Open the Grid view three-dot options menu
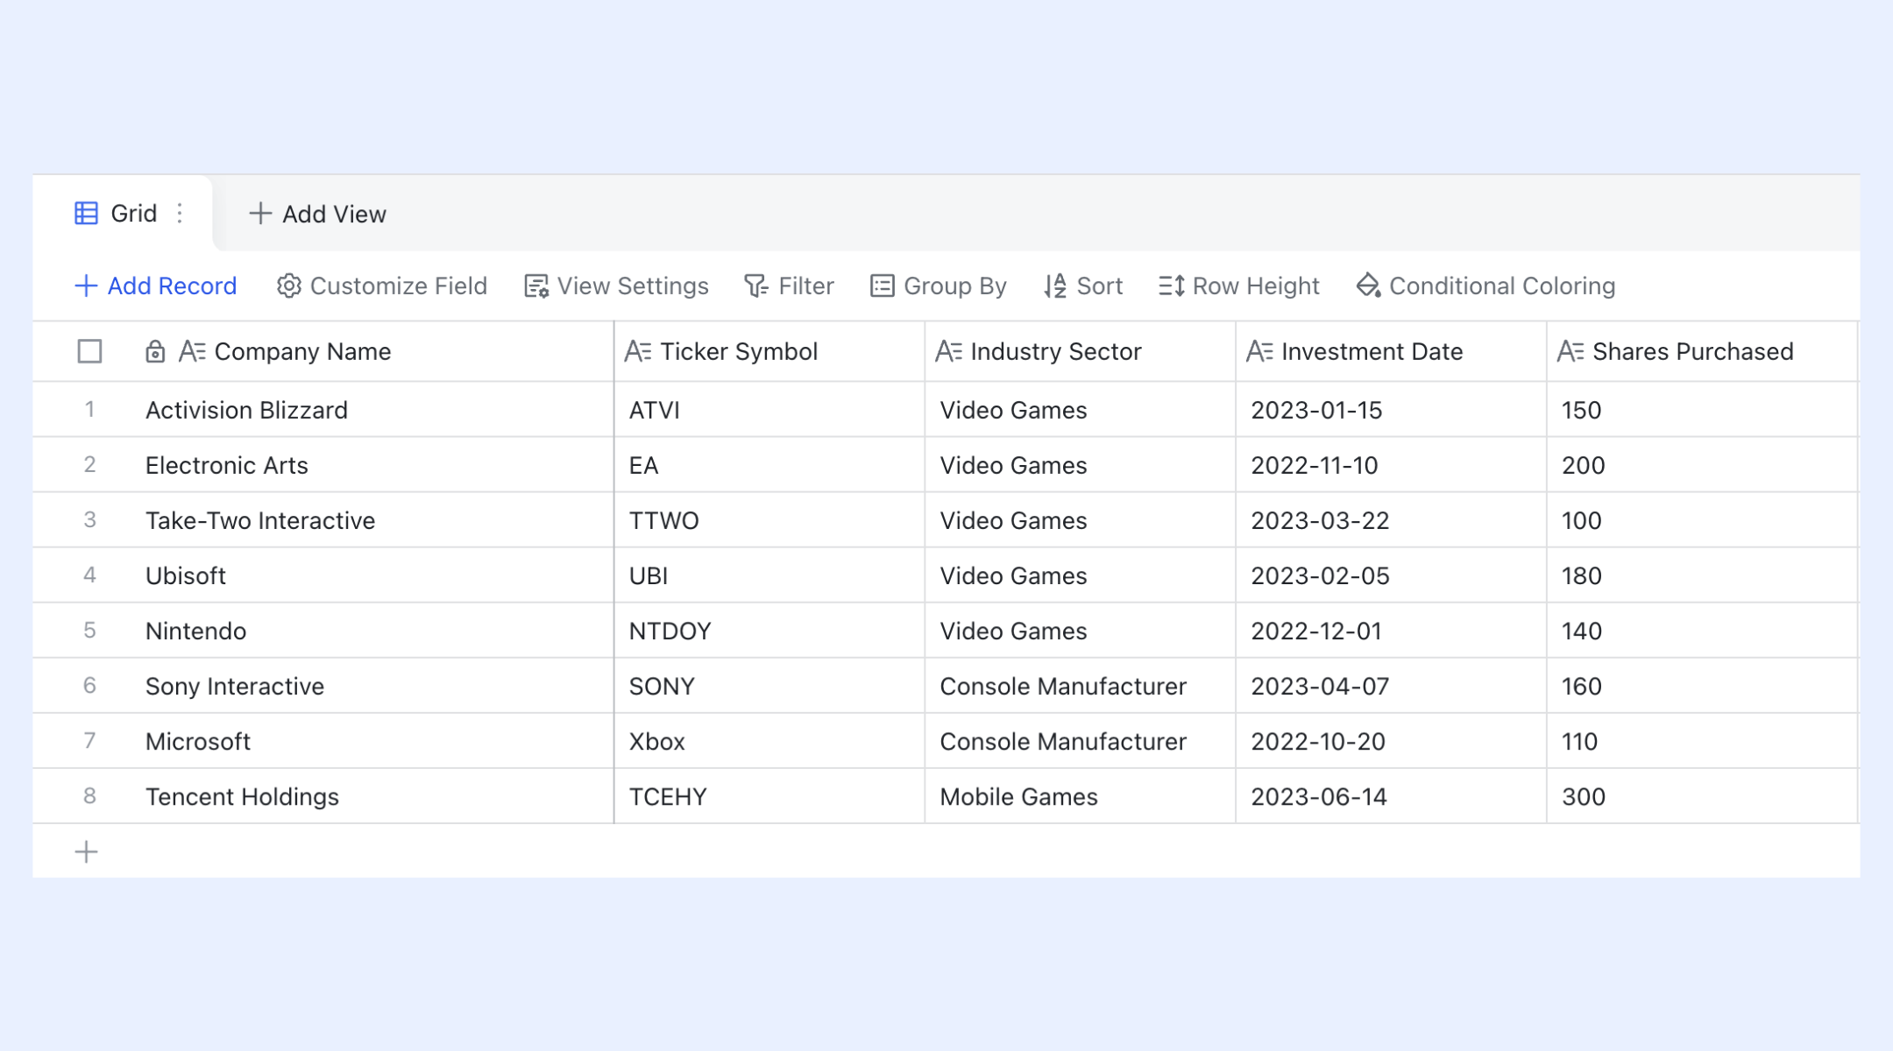 point(180,214)
